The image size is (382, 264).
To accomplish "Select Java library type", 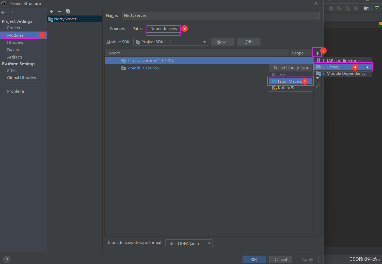I will 291,75.
